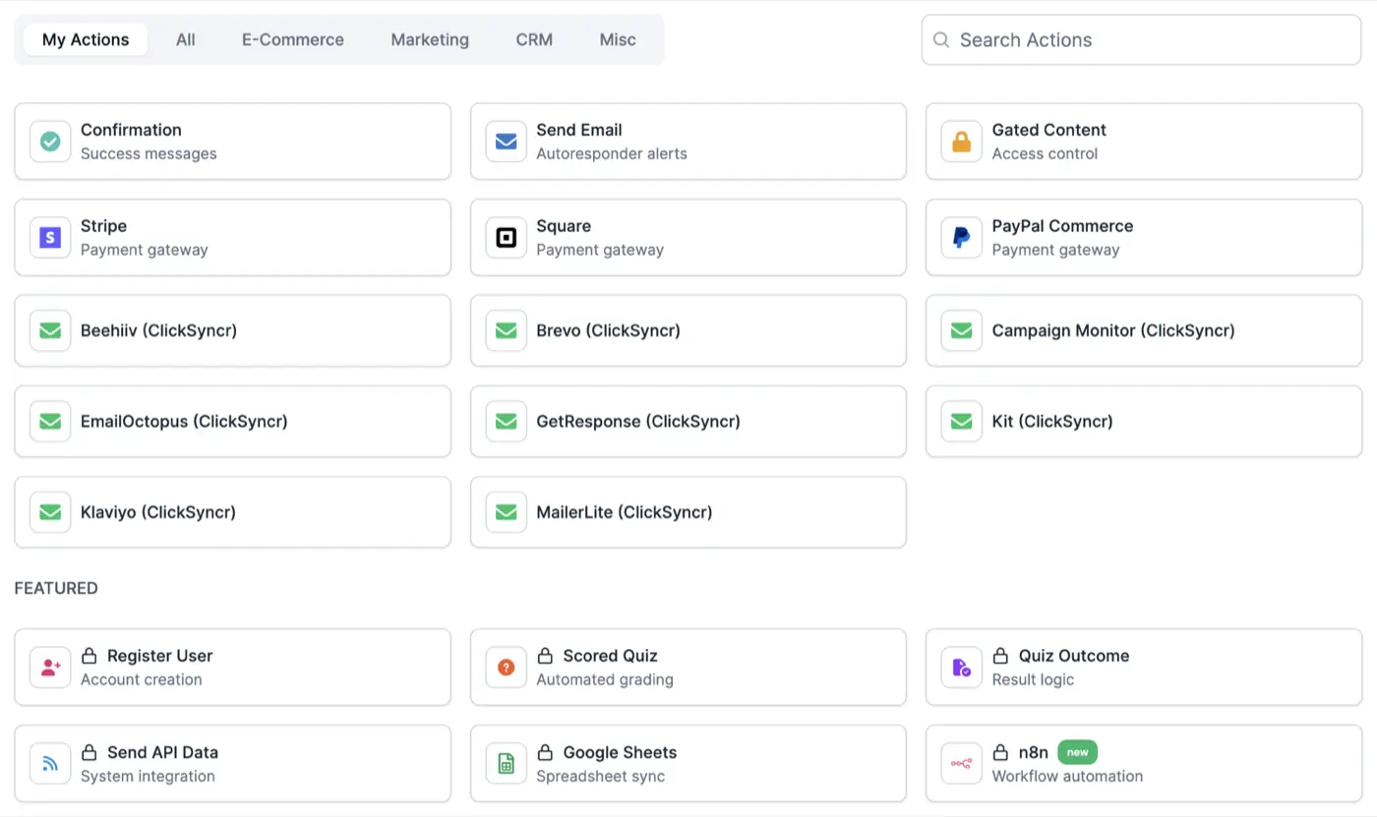Click the Workflow automation subtitle
This screenshot has height=817, width=1377.
click(1067, 776)
